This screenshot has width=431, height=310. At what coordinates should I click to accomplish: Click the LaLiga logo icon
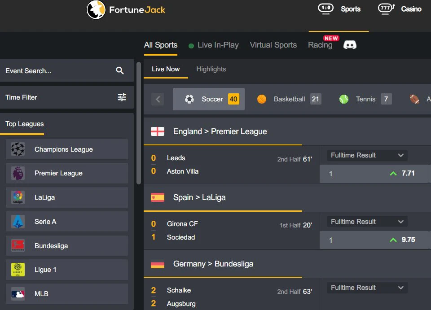(18, 197)
